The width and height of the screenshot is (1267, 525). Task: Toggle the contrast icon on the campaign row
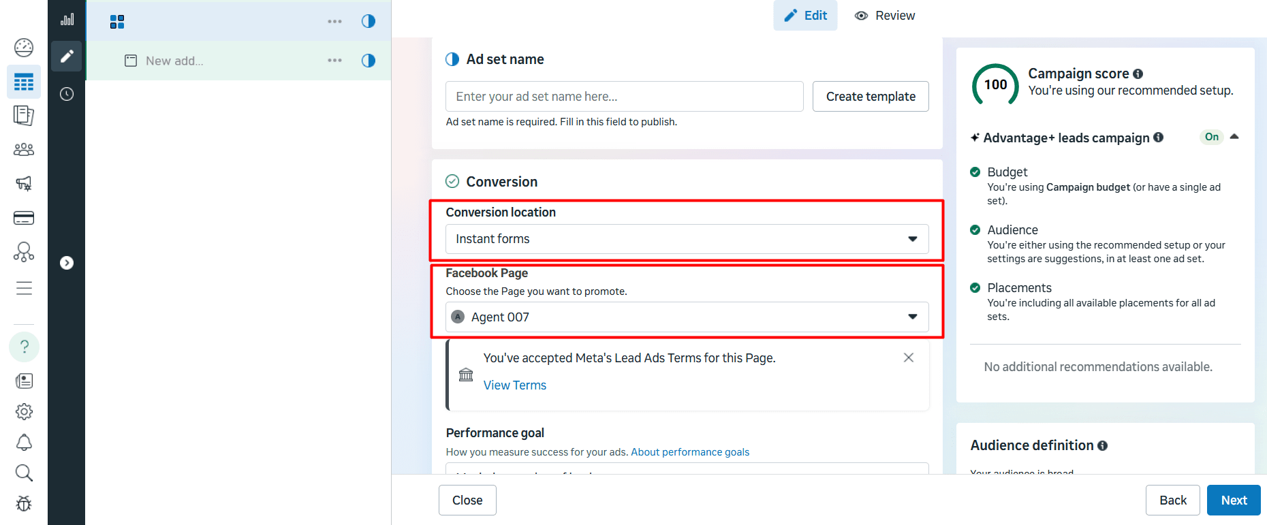pyautogui.click(x=368, y=21)
